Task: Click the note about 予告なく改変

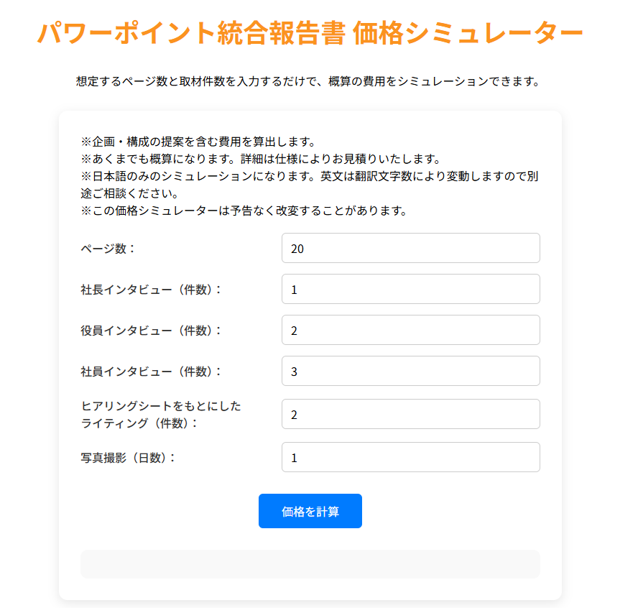Action: click(244, 211)
